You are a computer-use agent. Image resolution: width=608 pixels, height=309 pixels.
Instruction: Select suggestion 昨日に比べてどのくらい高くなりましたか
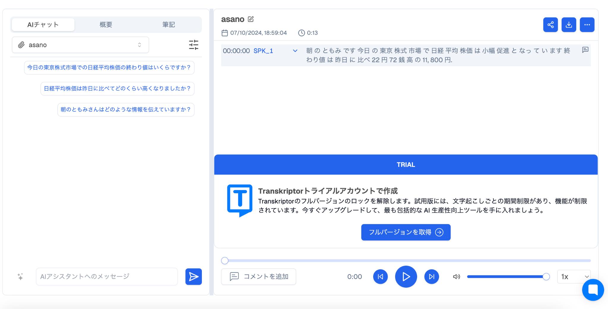pos(118,88)
